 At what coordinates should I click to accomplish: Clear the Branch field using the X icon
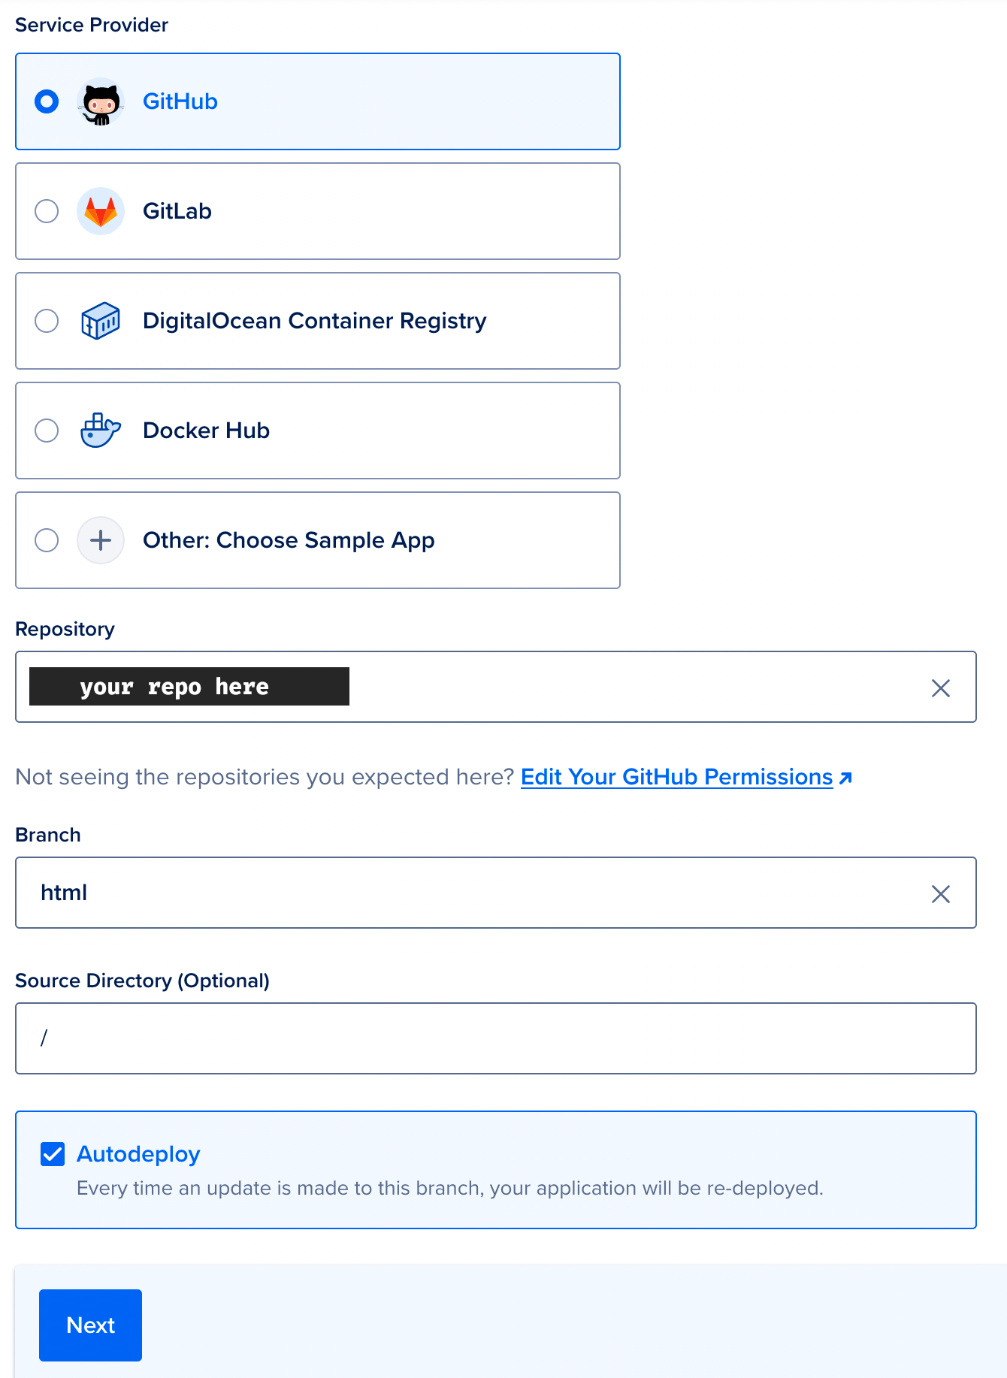(x=941, y=893)
